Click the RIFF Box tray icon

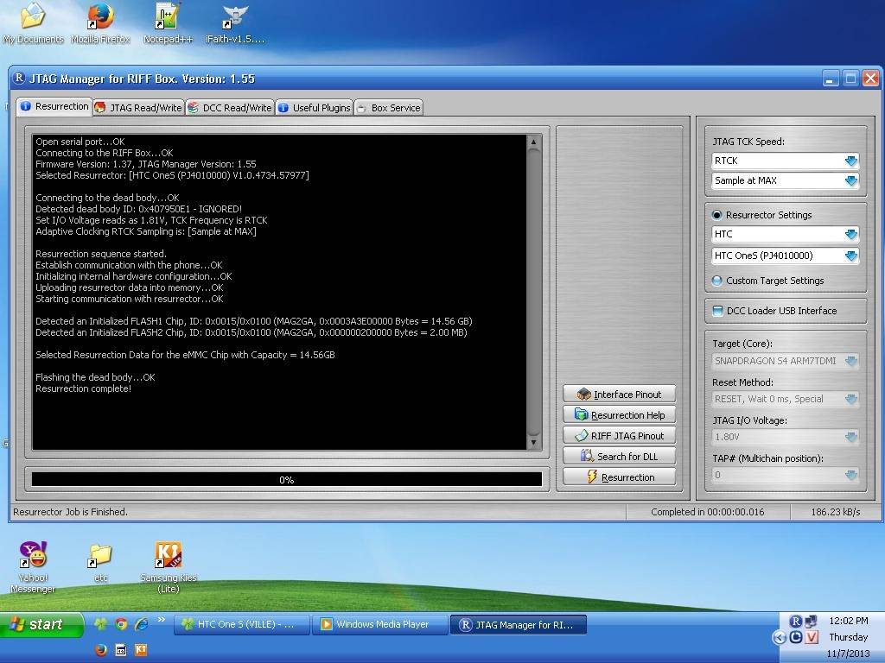[x=795, y=622]
